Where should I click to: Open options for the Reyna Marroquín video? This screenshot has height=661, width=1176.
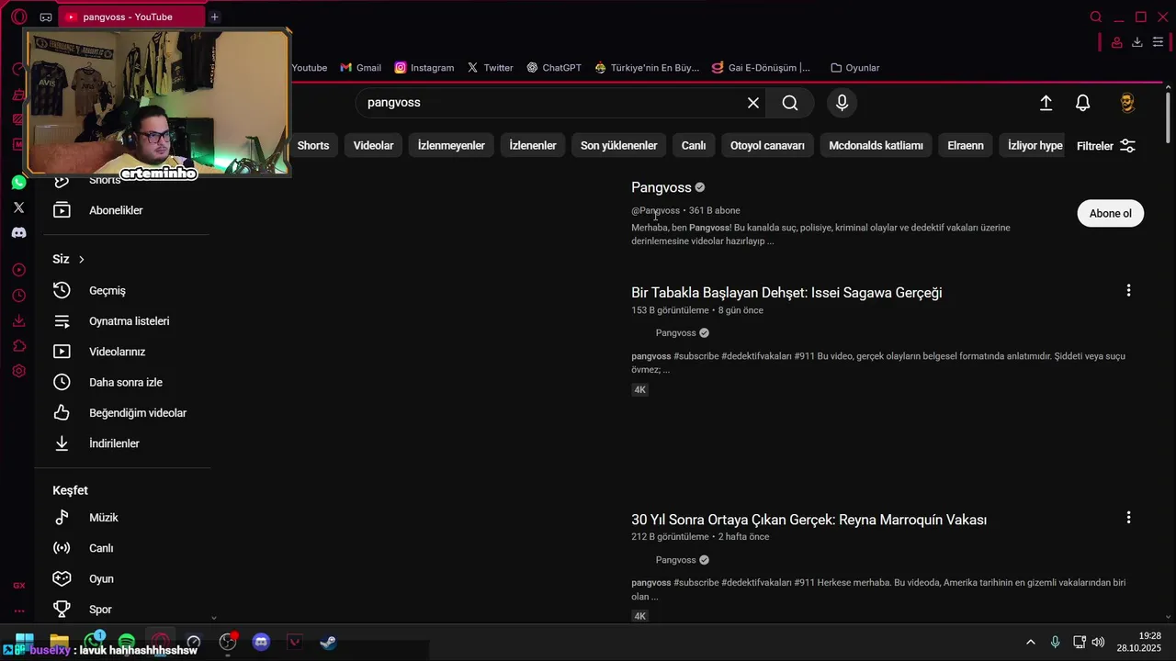click(1128, 518)
